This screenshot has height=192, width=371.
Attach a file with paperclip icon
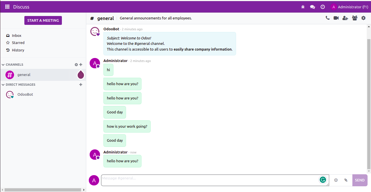(x=346, y=180)
